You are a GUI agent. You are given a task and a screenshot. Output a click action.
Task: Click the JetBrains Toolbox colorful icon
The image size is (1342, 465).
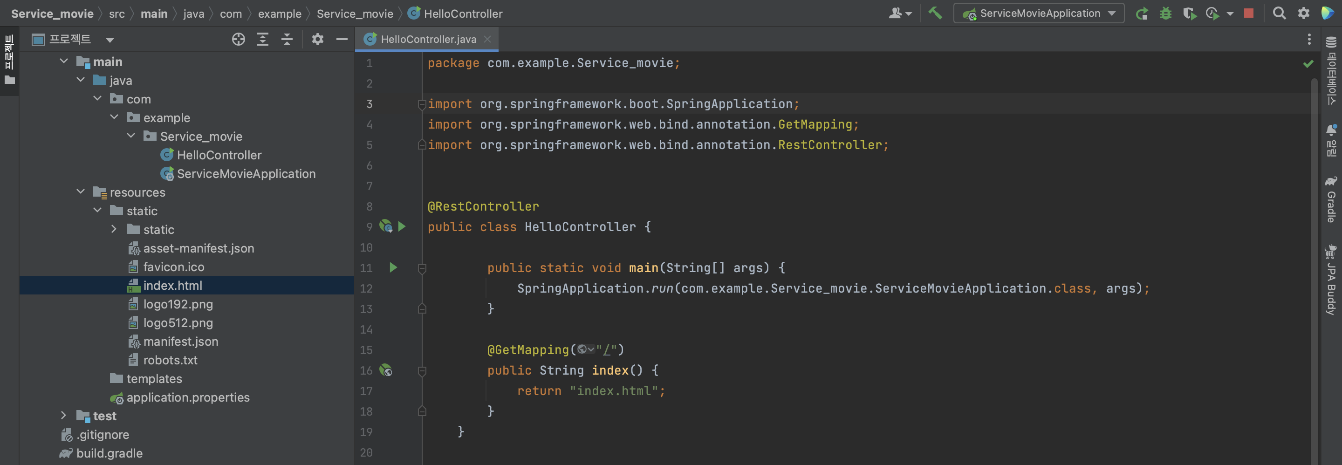tap(1328, 13)
